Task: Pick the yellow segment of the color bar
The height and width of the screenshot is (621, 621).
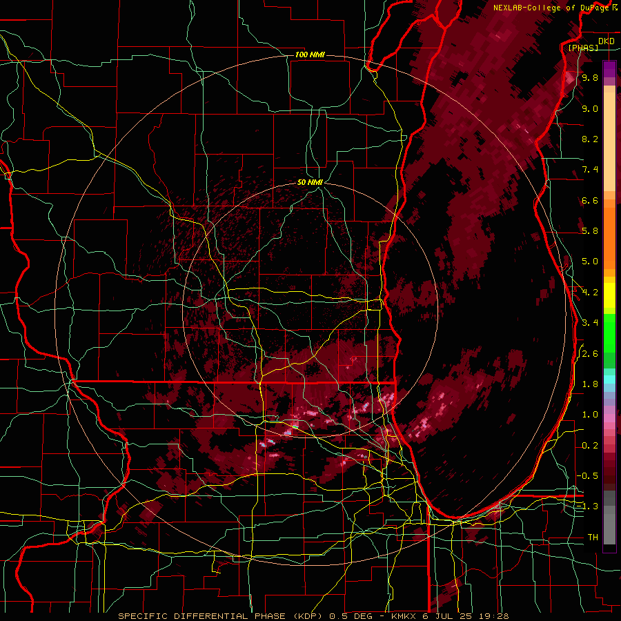Action: click(609, 295)
